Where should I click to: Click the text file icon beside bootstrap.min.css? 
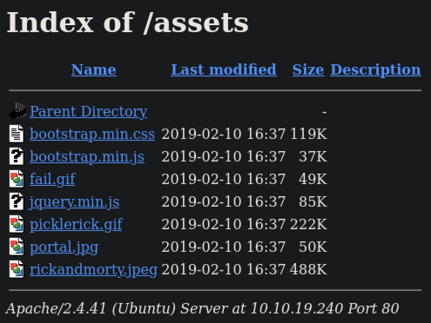coord(17,134)
